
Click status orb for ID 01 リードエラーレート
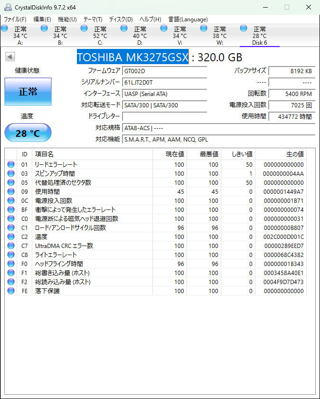pos(11,164)
